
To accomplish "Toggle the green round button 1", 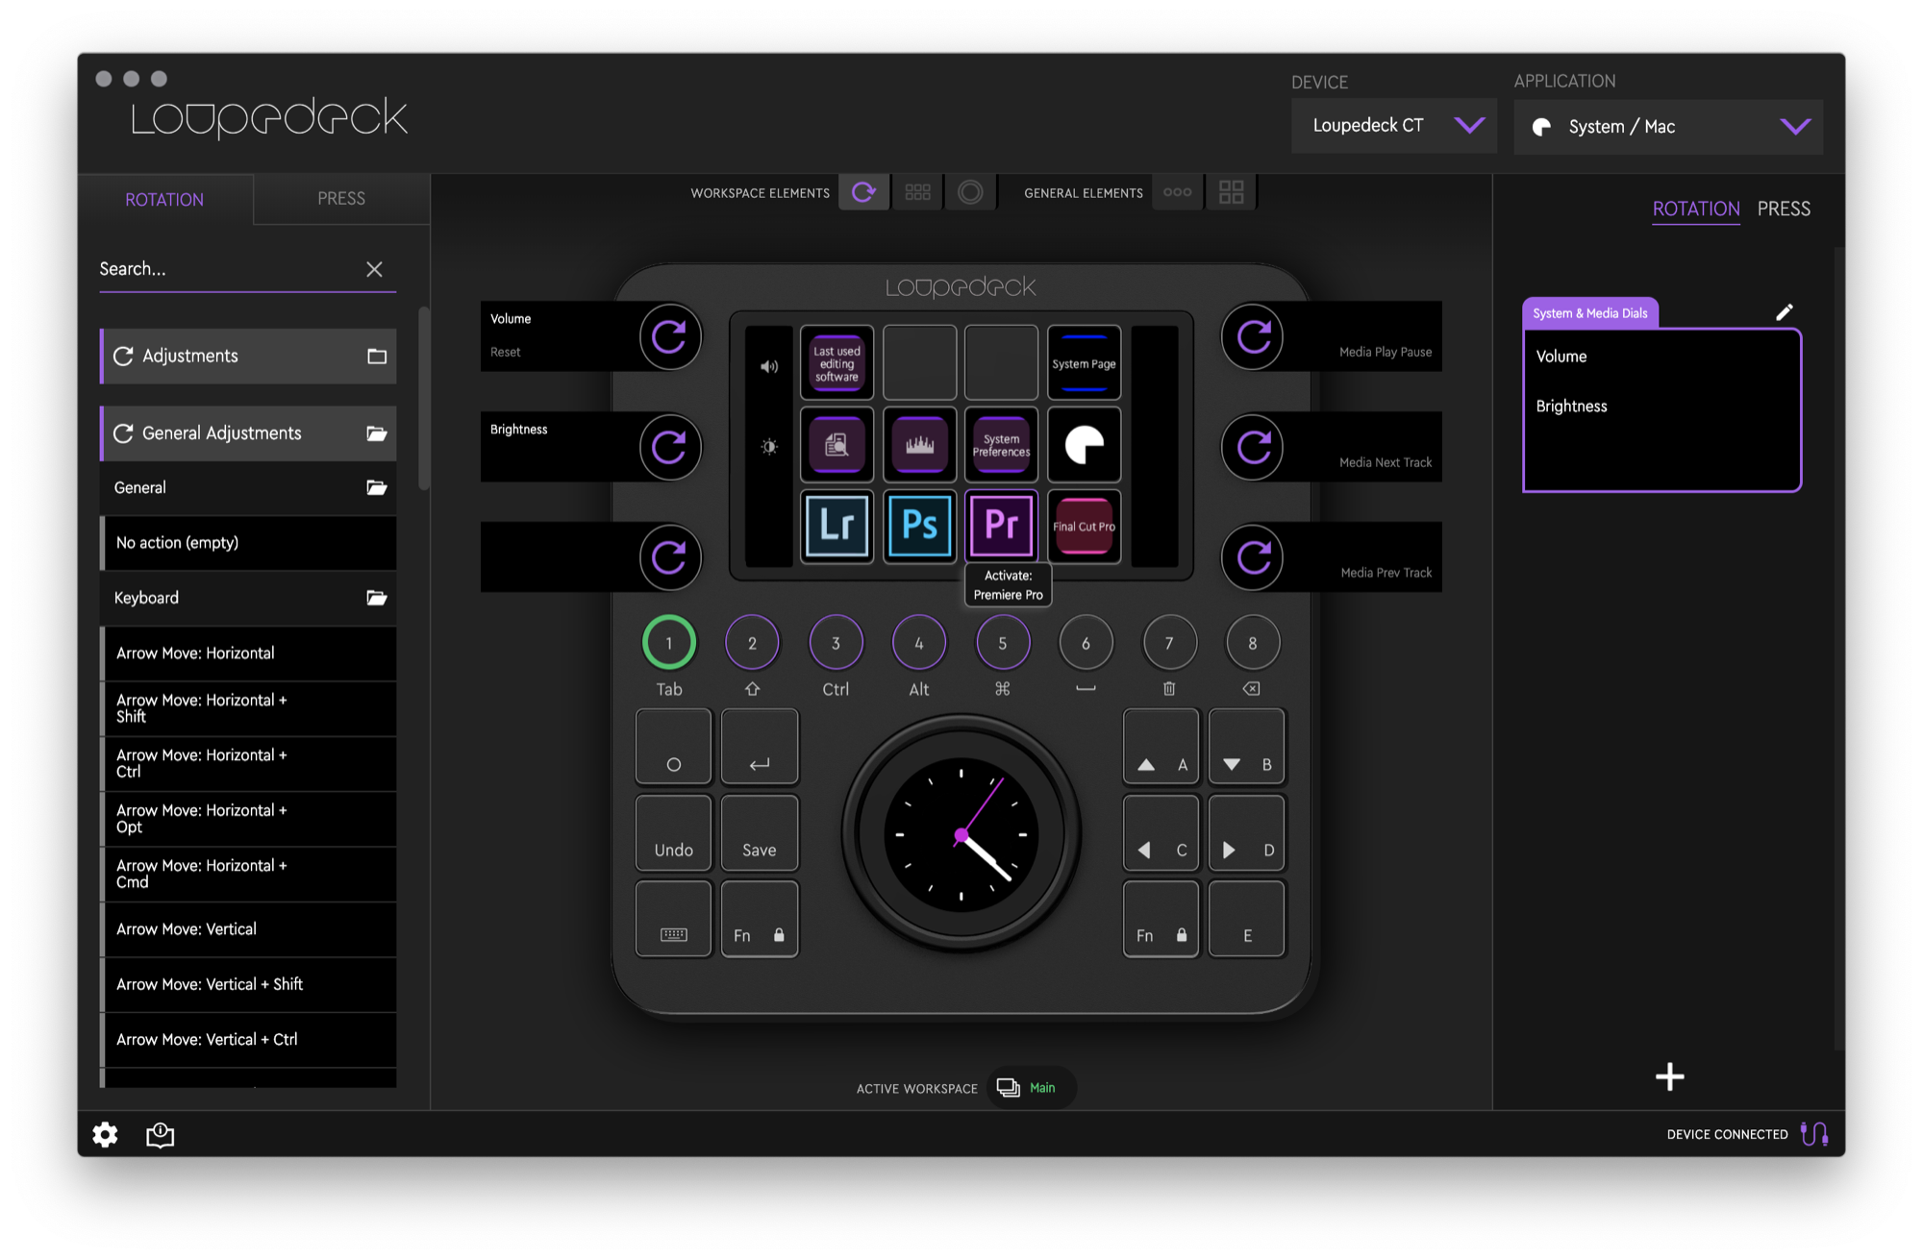I will (x=669, y=643).
